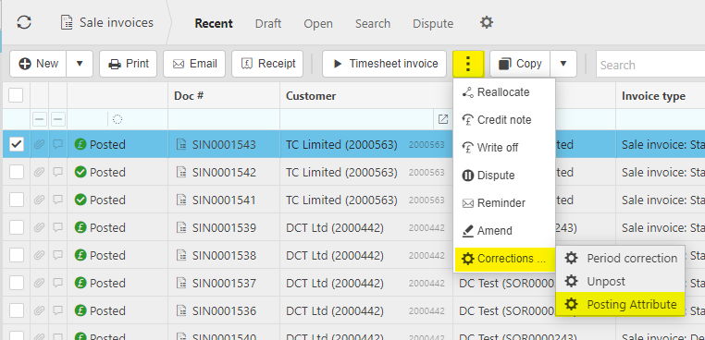
Task: Click document icon beside SIN0001541
Action: coord(181,200)
